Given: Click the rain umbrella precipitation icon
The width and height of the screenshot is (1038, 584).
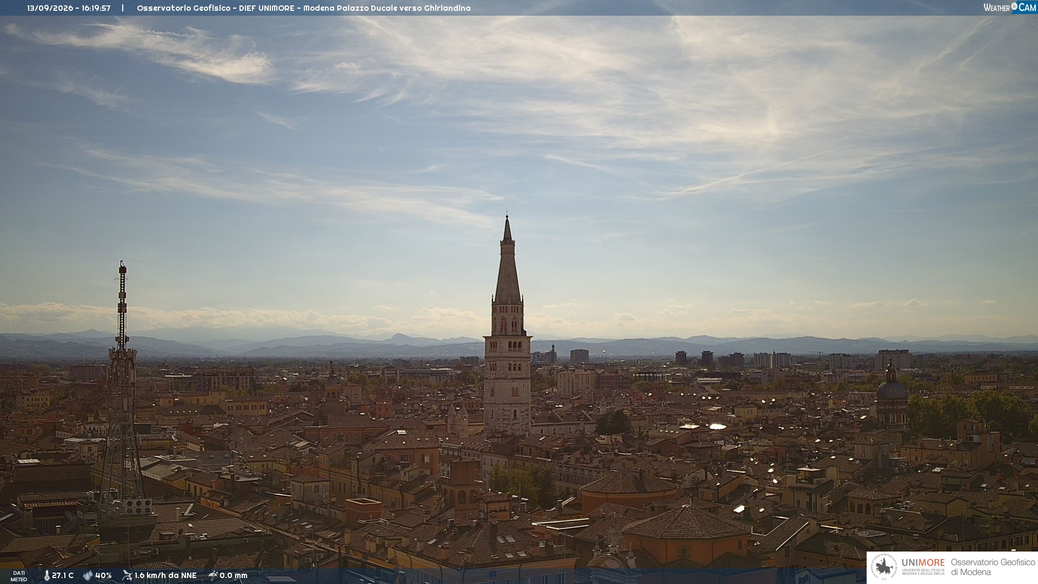Looking at the screenshot, I should point(213,575).
